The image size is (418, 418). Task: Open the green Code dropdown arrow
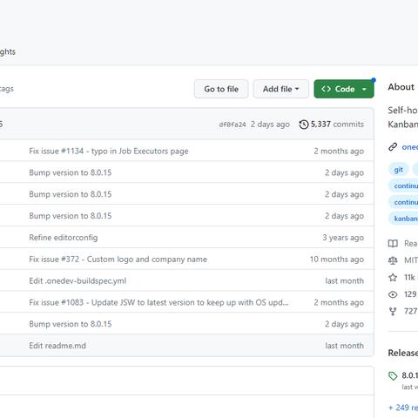click(x=364, y=89)
